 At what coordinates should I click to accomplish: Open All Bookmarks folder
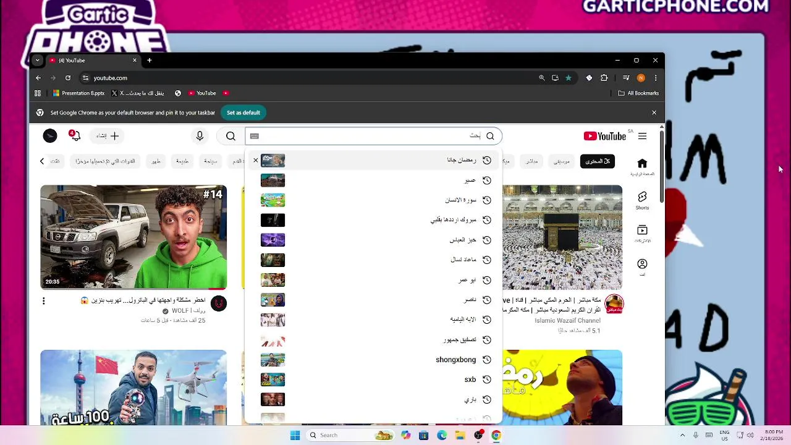(x=638, y=93)
